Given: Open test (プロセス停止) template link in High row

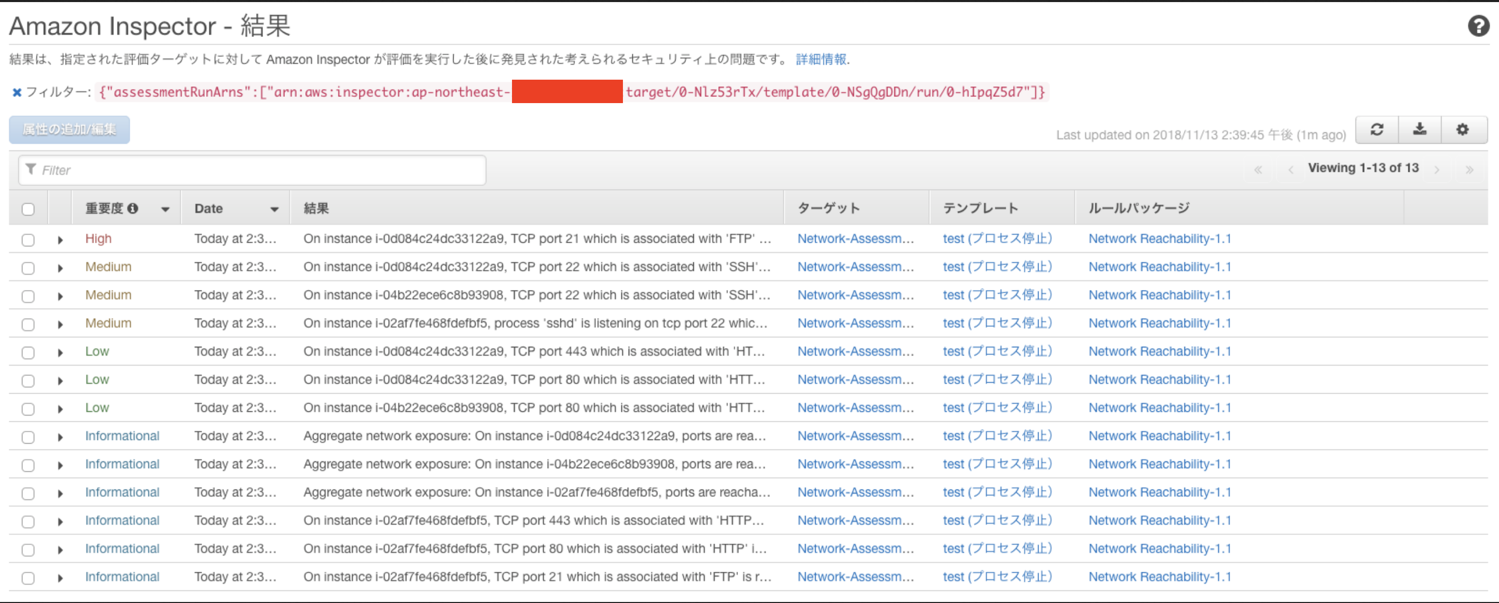Looking at the screenshot, I should [997, 238].
